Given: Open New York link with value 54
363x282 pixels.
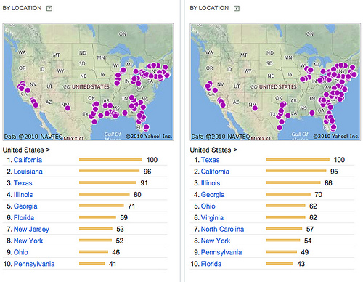Looking at the screenshot, I should (216, 241).
